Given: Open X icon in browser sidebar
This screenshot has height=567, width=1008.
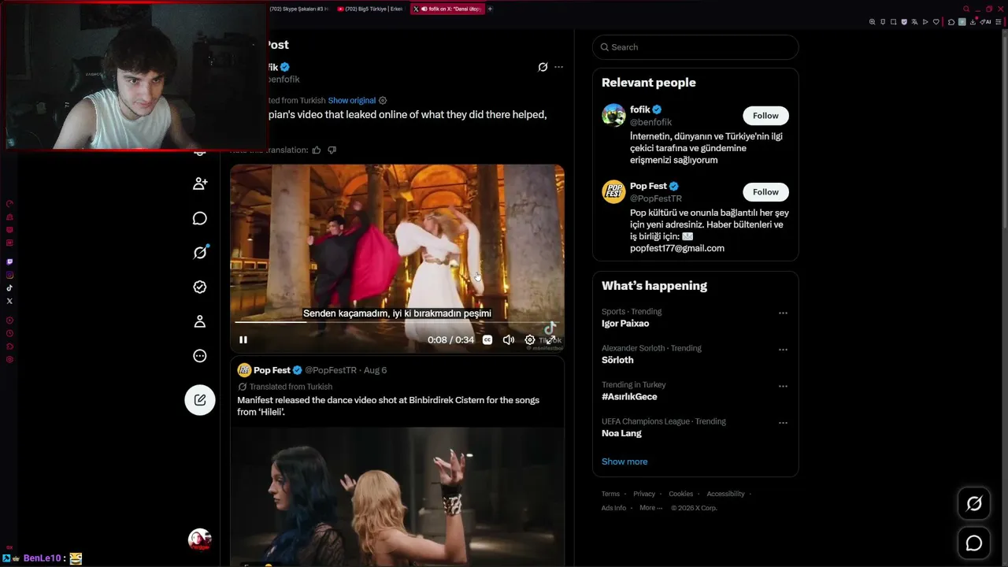Looking at the screenshot, I should (9, 301).
